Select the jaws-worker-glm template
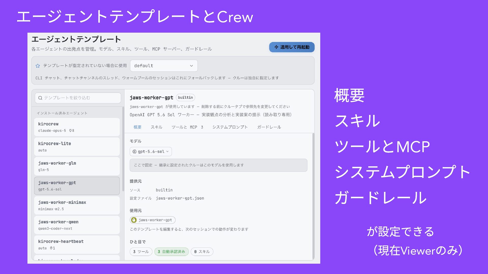488x274 pixels. pyautogui.click(x=77, y=166)
